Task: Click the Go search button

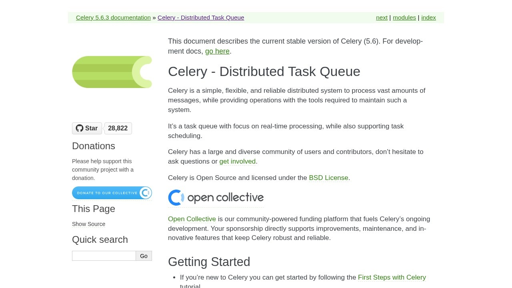Action: [x=144, y=256]
